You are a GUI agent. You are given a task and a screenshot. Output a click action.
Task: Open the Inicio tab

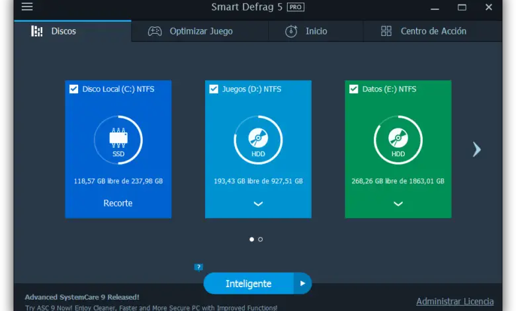pyautogui.click(x=316, y=31)
